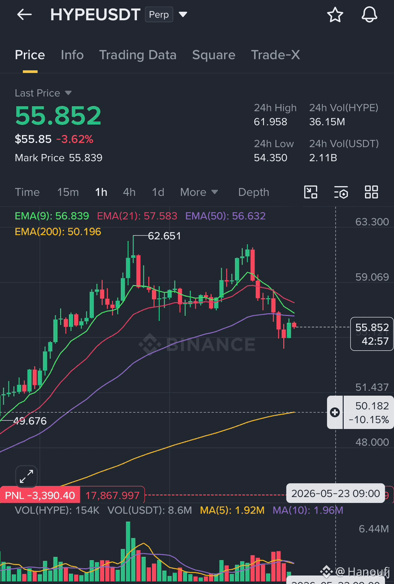
Task: Click the EMA(9): 56.839 indicator label
Action: click(52, 216)
